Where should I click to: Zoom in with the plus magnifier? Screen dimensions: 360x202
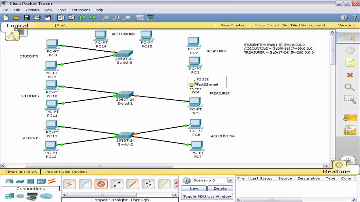click(105, 18)
